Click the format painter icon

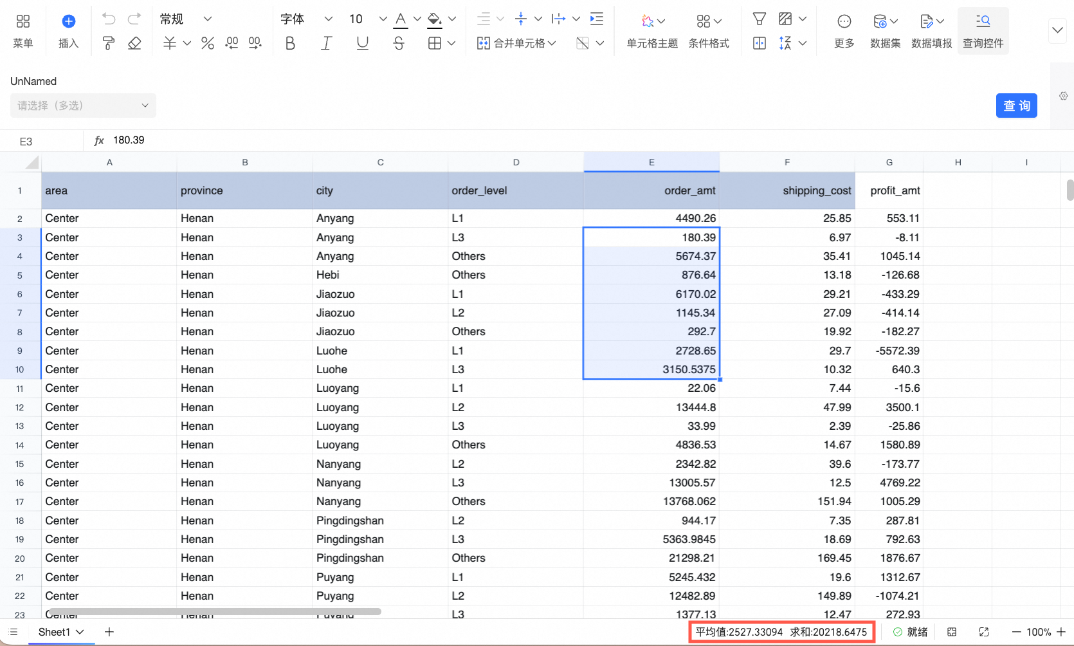[109, 43]
